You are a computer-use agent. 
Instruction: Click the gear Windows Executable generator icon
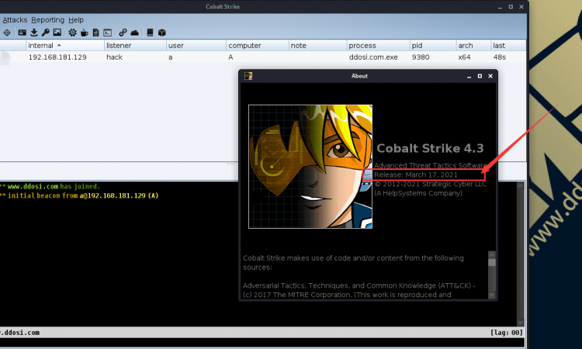(x=72, y=33)
